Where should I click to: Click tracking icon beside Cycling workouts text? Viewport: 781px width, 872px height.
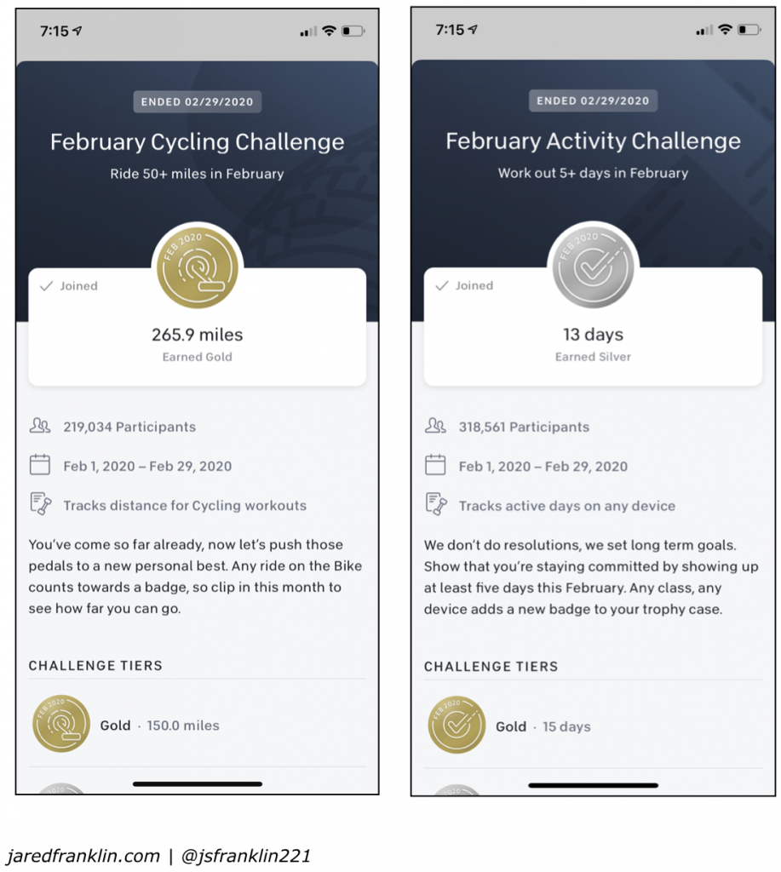click(x=39, y=504)
